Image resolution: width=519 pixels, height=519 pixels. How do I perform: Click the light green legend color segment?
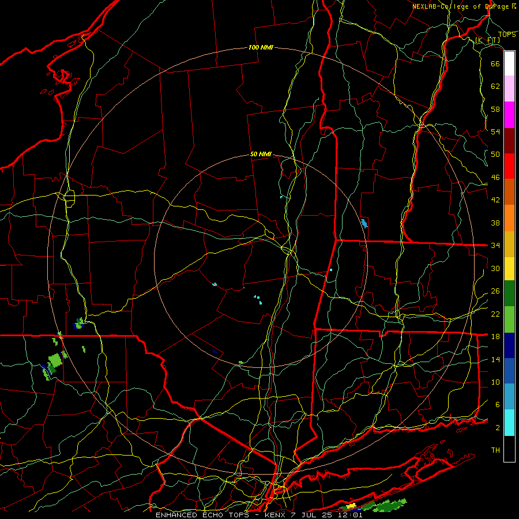tap(509, 319)
